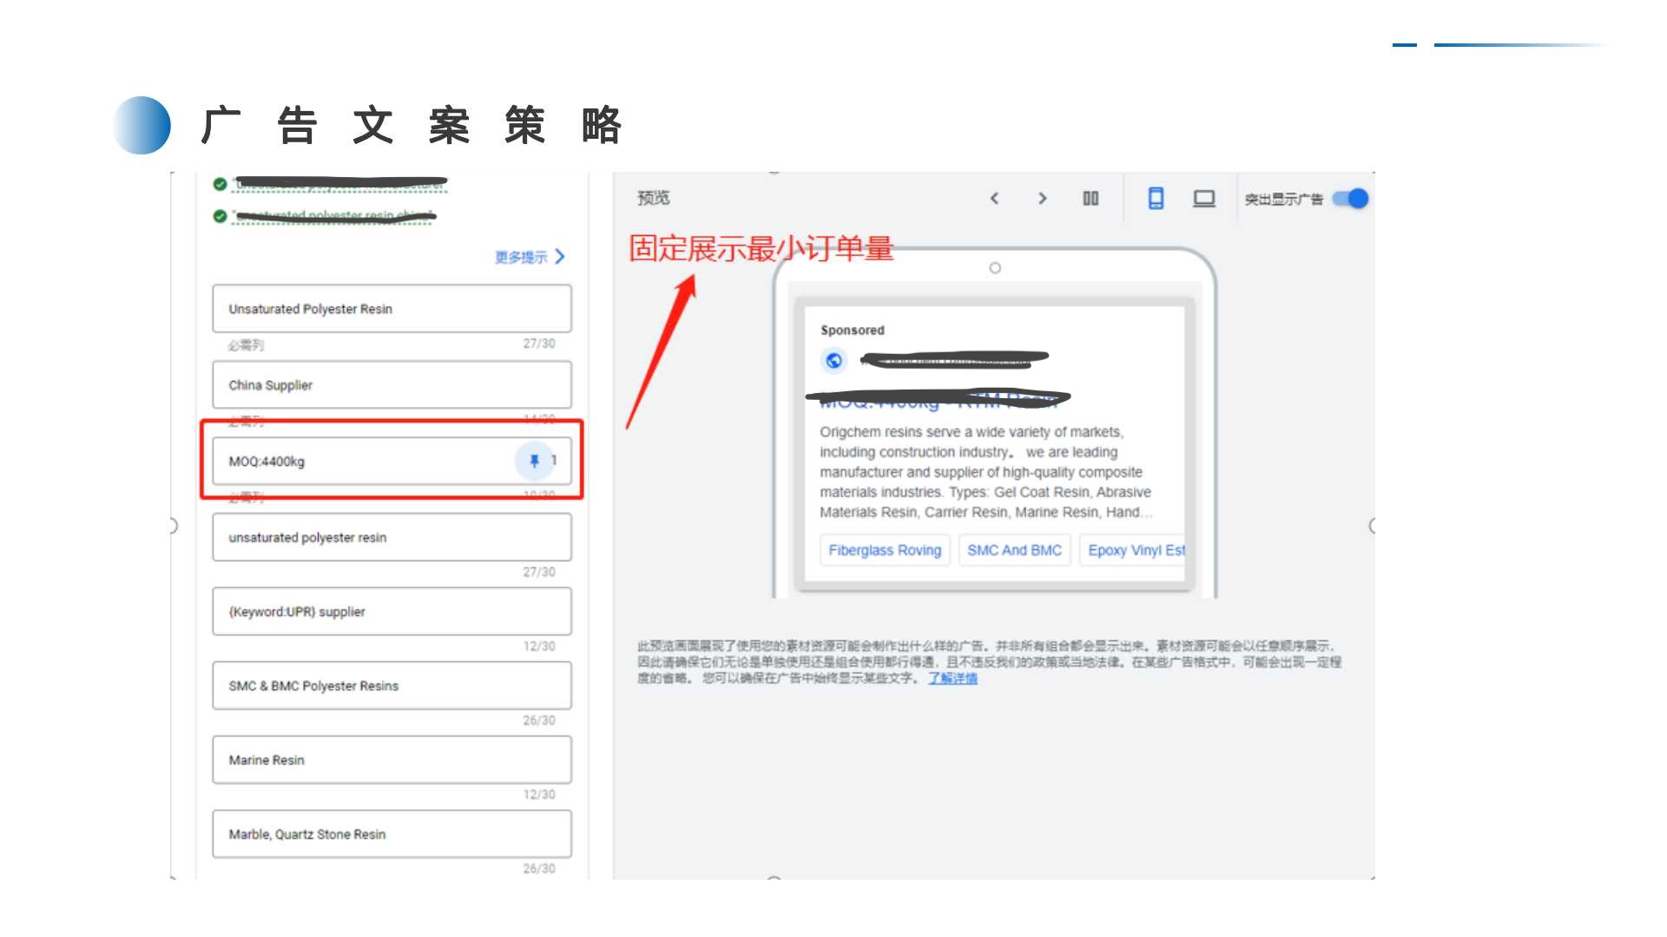The width and height of the screenshot is (1667, 937).
Task: Open the learn details link
Action: click(952, 678)
